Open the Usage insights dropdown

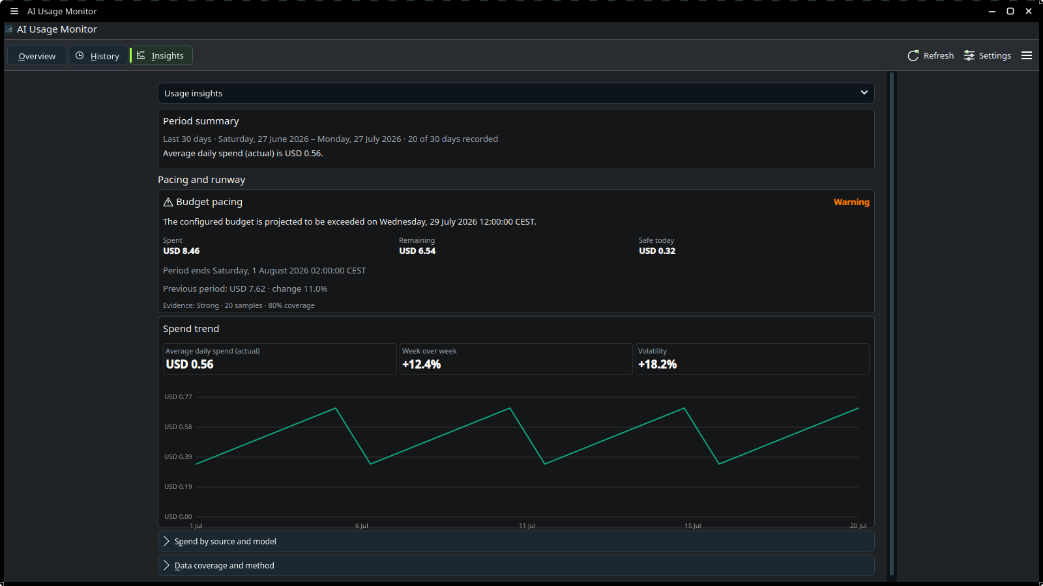(x=516, y=93)
